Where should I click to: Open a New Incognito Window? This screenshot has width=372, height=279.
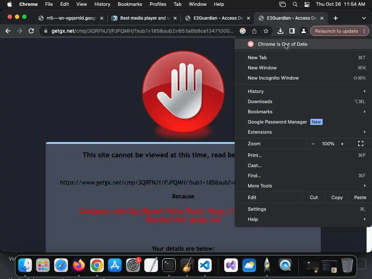coord(303,78)
